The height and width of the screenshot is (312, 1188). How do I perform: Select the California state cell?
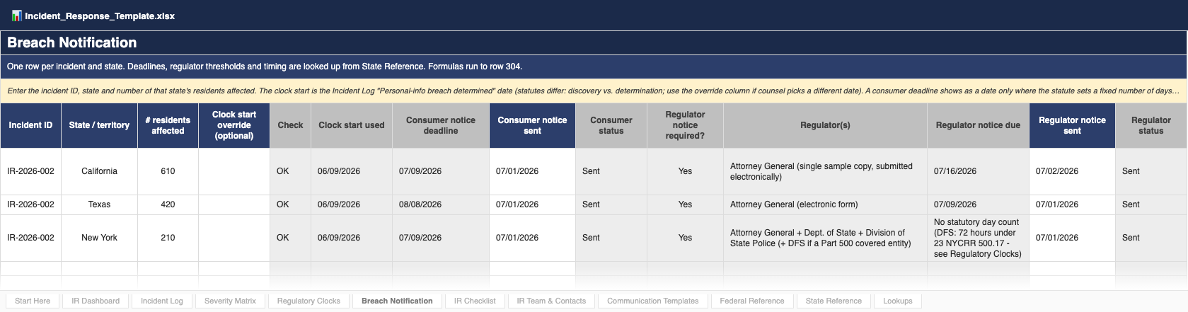(x=99, y=171)
